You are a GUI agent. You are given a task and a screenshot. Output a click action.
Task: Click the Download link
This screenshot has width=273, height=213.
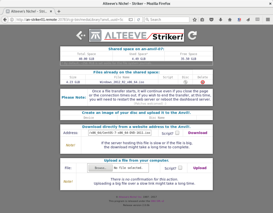pyautogui.click(x=197, y=133)
